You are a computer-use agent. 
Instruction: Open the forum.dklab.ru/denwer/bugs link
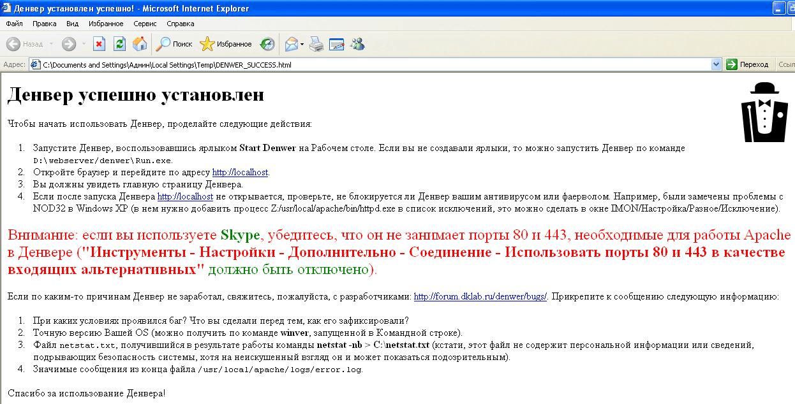[x=480, y=296]
